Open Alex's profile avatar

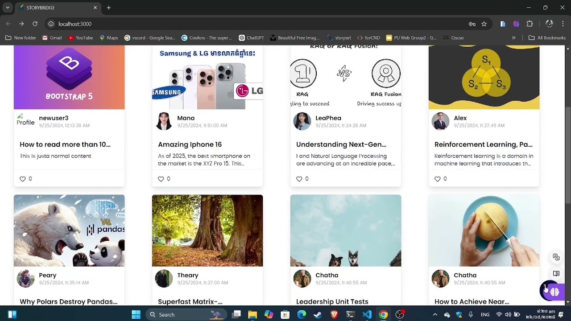(440, 121)
